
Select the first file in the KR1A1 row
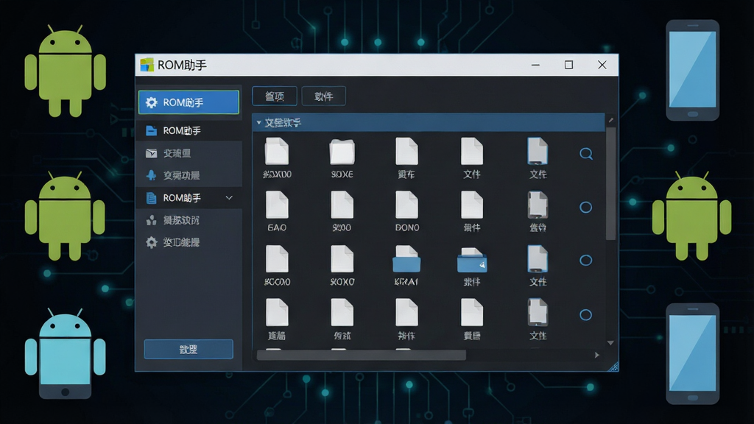[x=277, y=266]
